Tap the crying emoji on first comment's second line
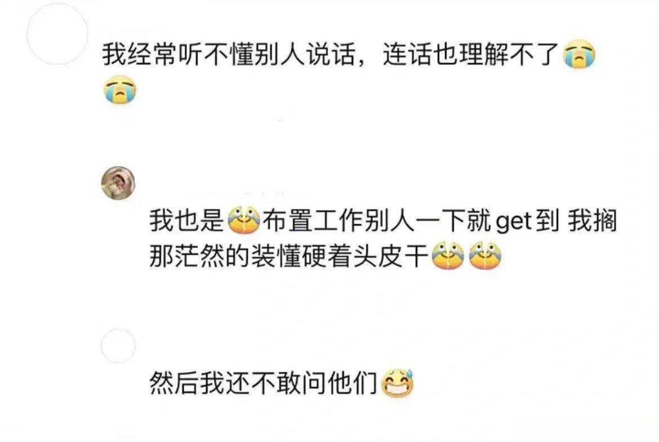Screen dimensions: 659x442 tap(120, 88)
